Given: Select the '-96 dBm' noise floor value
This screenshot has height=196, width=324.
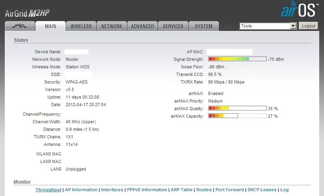Looking at the screenshot, I should click(216, 67).
